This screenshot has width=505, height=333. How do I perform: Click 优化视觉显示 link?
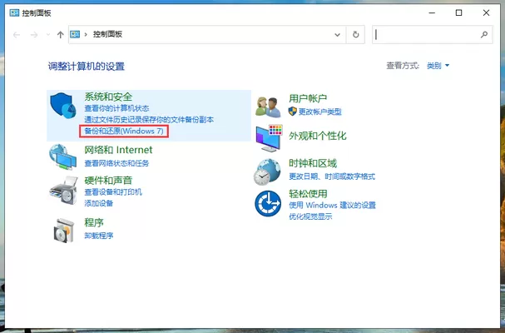point(310,216)
